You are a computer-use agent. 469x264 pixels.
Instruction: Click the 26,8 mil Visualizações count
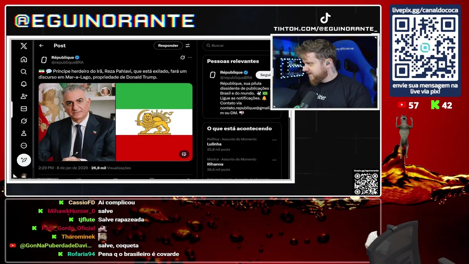click(111, 168)
